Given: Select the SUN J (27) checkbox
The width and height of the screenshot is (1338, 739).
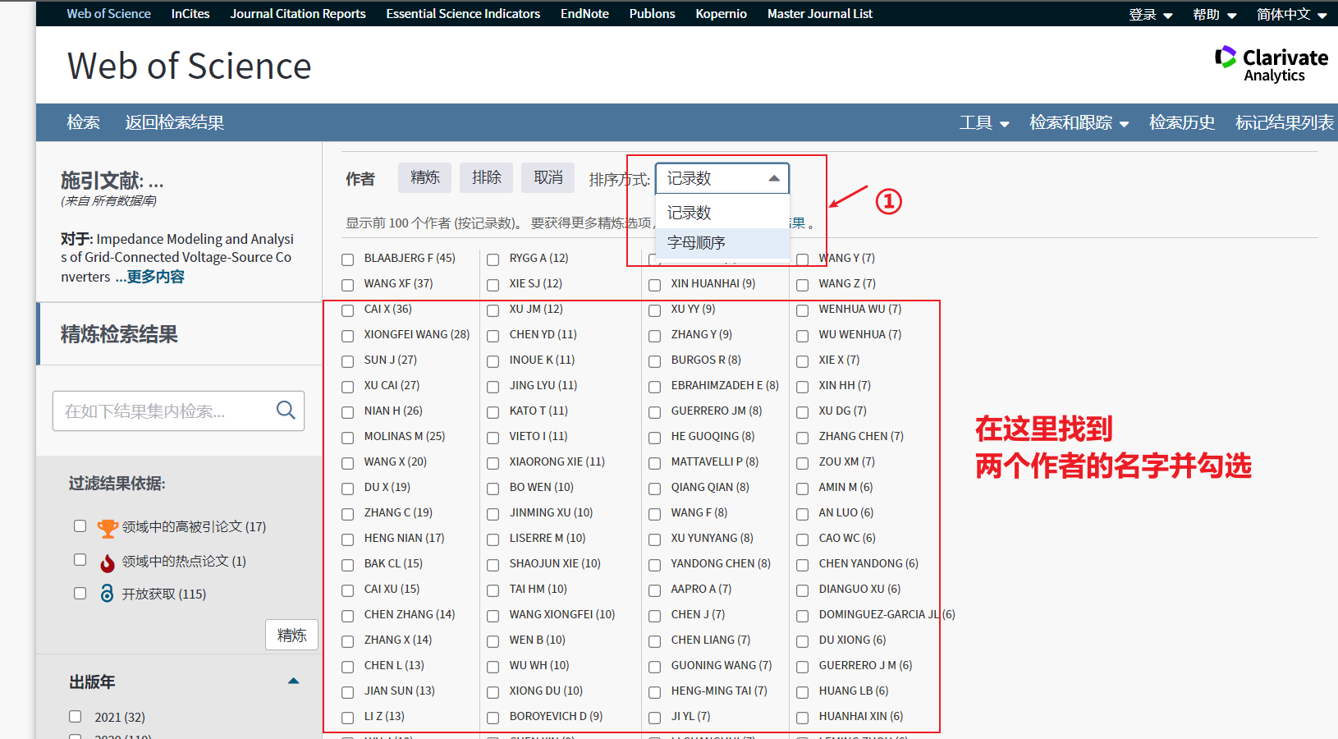Looking at the screenshot, I should click(x=348, y=361).
